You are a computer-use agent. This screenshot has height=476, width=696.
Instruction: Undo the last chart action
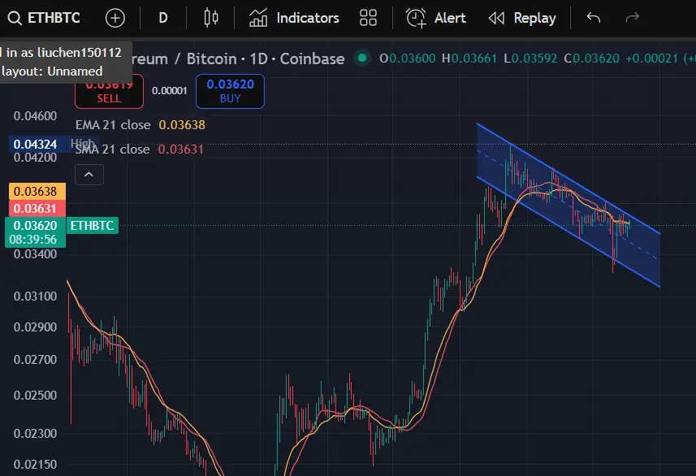click(x=594, y=18)
